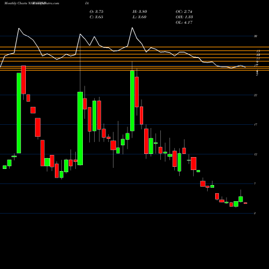Select the low value "L: 3.60"
The height and width of the screenshot is (269, 269).
(139, 17)
